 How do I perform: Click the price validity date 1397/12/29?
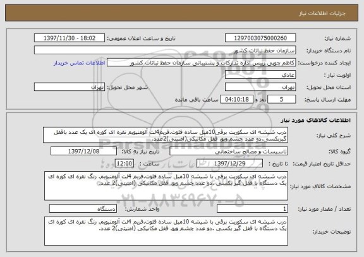coord(229,164)
